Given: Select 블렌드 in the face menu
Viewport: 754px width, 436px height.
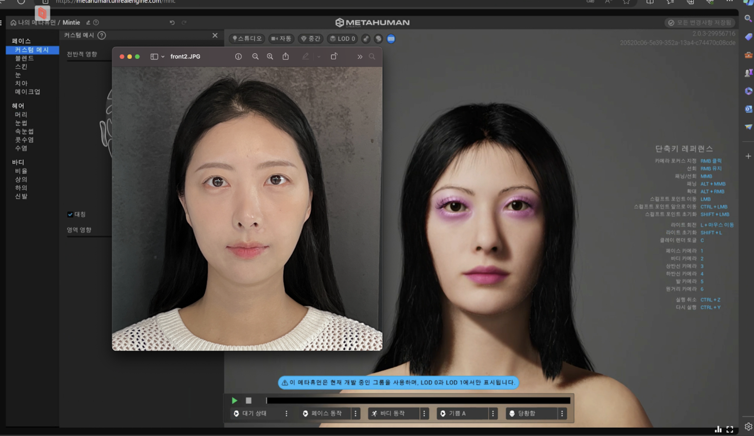Looking at the screenshot, I should coord(24,58).
